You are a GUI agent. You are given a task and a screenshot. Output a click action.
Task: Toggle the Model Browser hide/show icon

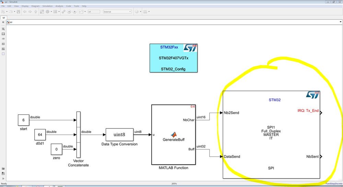coord(3,22)
